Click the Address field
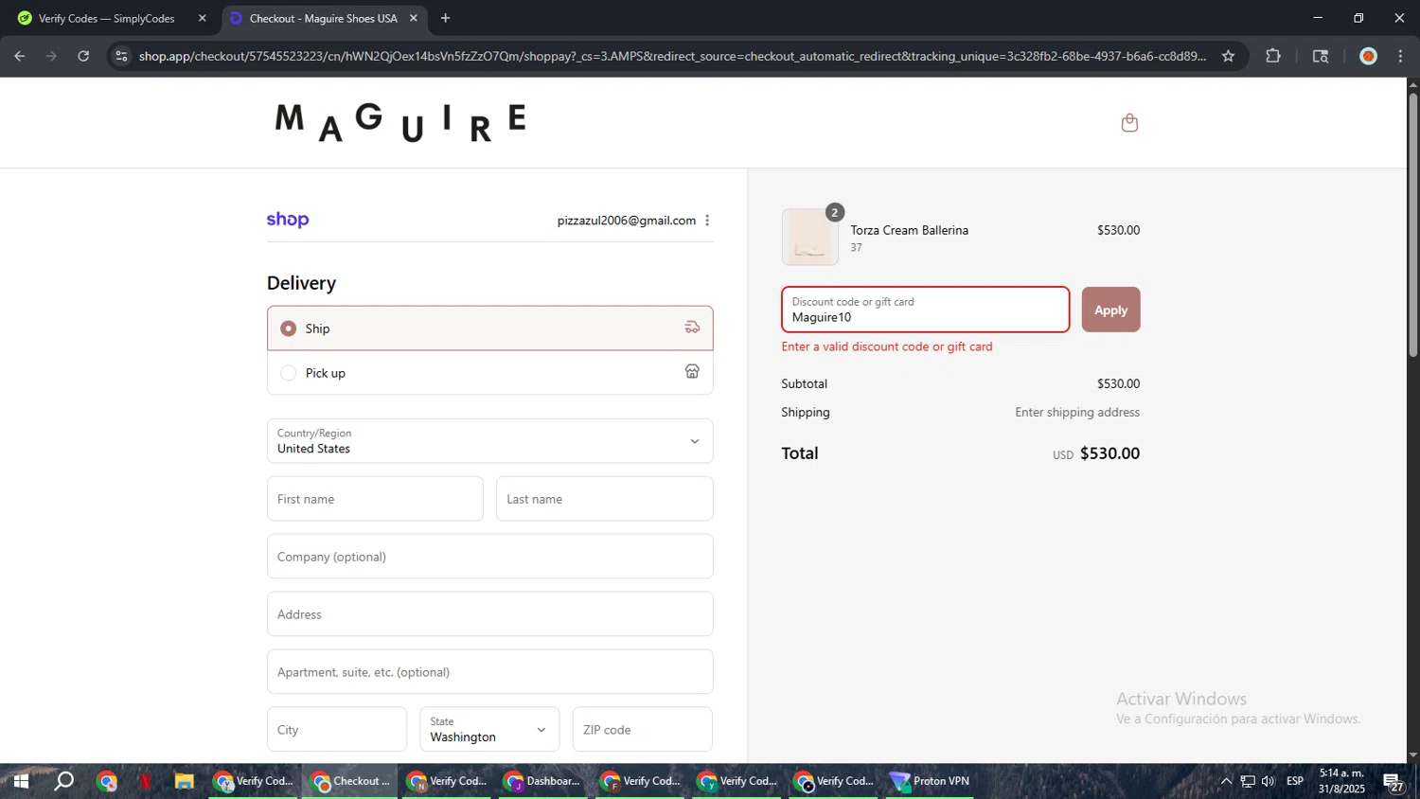1420x799 pixels. tap(489, 614)
